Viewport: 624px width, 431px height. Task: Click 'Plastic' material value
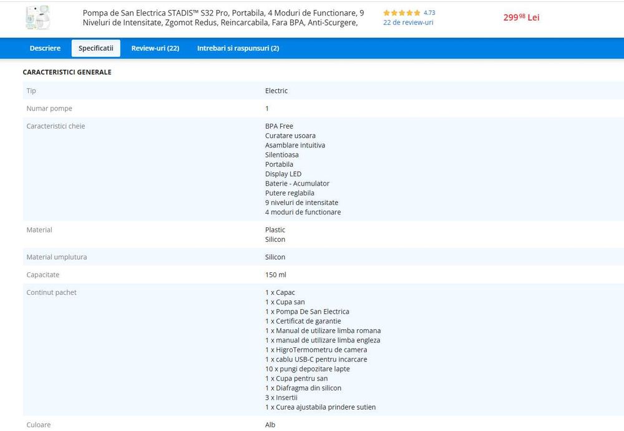[275, 229]
